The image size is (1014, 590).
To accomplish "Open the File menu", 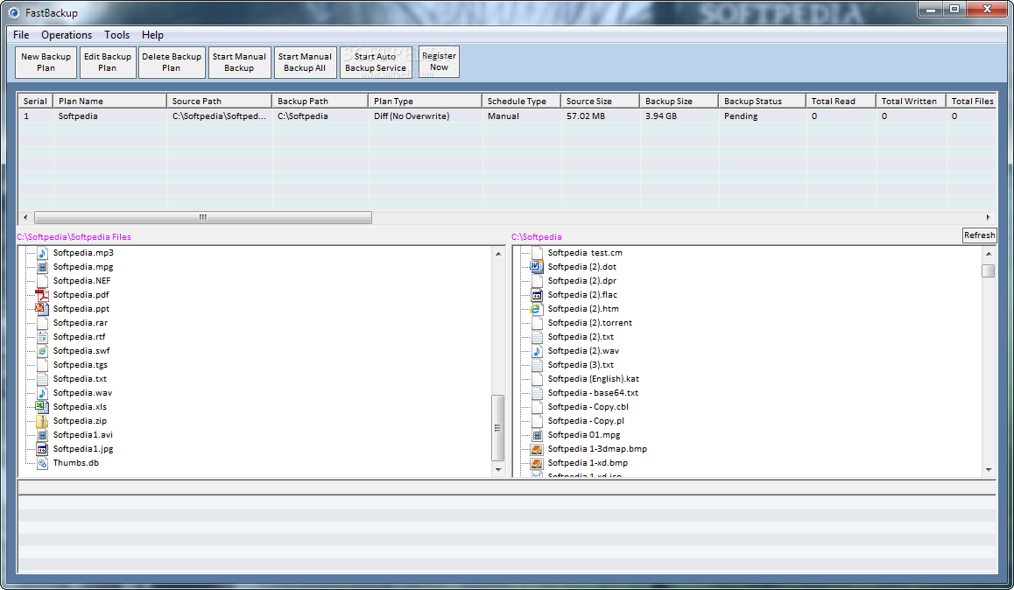I will coord(21,35).
